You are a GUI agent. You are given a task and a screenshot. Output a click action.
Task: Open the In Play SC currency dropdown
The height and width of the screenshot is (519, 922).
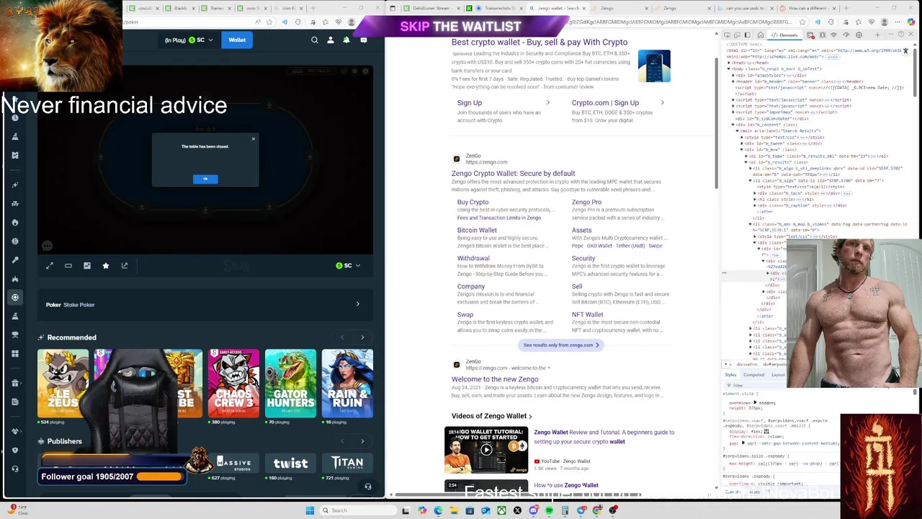[189, 40]
